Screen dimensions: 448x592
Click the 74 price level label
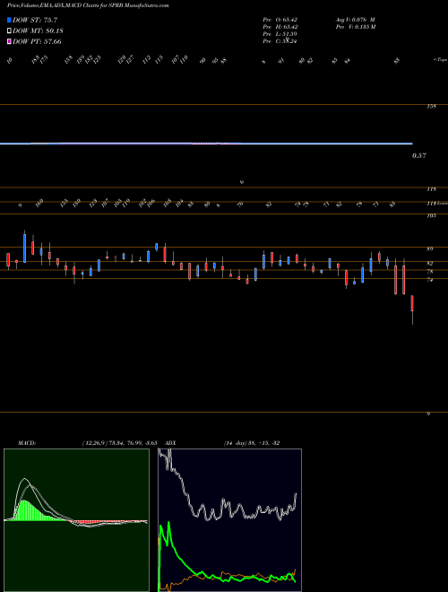(x=430, y=280)
